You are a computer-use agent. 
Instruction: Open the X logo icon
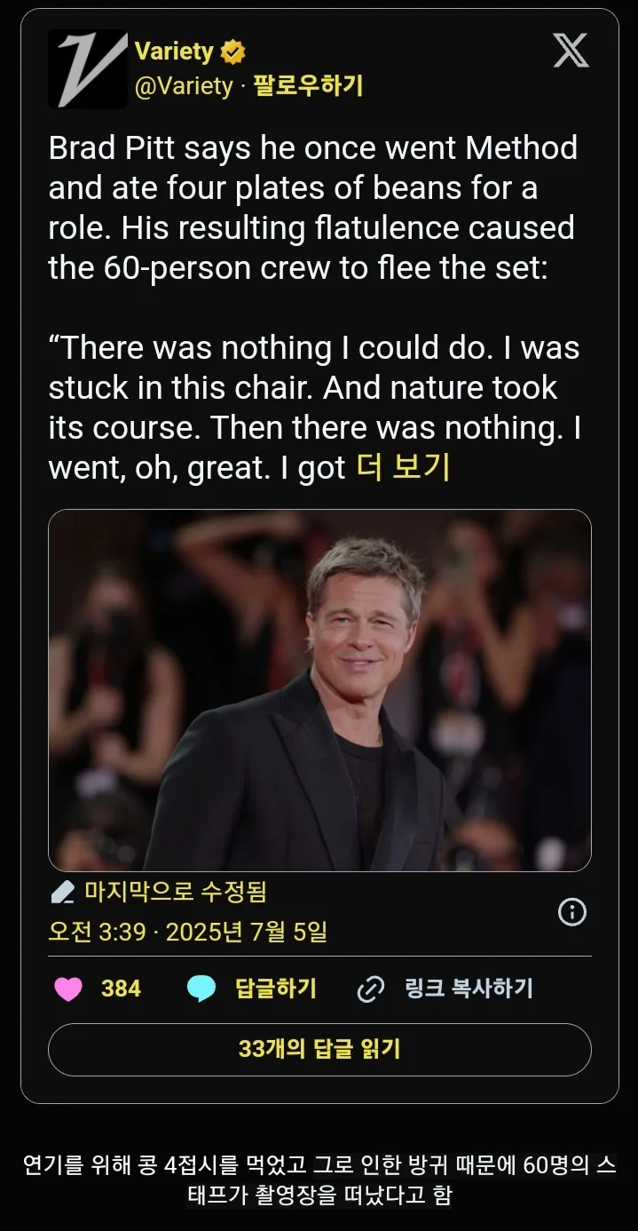571,50
